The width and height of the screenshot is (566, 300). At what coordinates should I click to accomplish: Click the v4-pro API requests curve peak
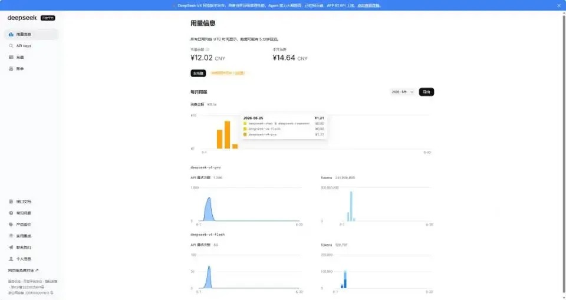(209, 198)
